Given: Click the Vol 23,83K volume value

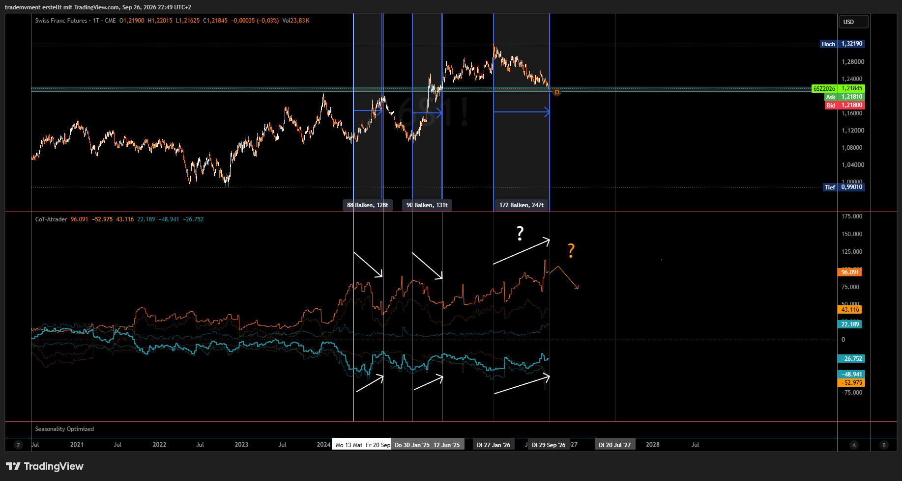Looking at the screenshot, I should tap(296, 21).
